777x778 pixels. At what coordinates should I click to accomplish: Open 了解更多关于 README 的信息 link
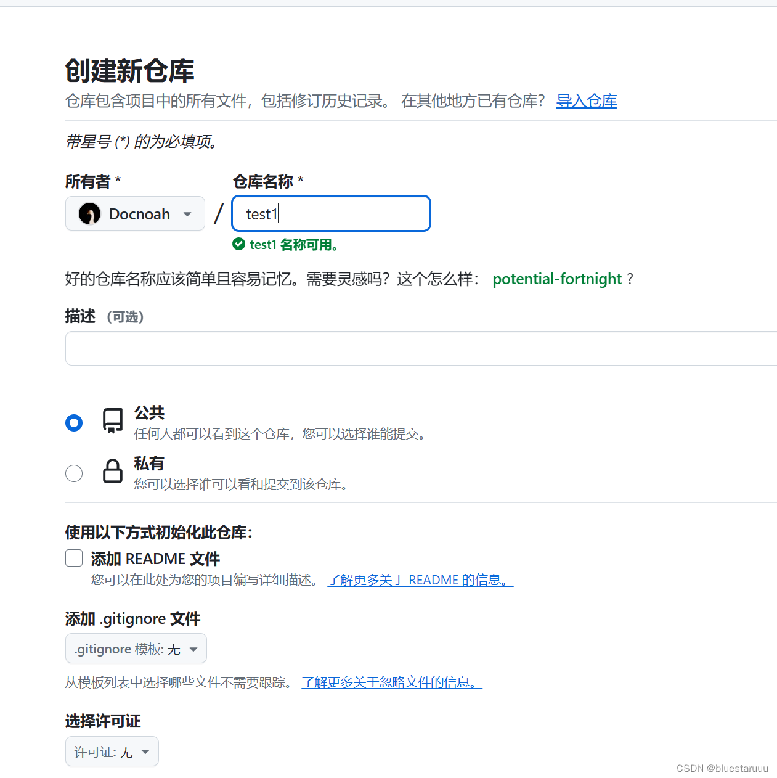420,579
